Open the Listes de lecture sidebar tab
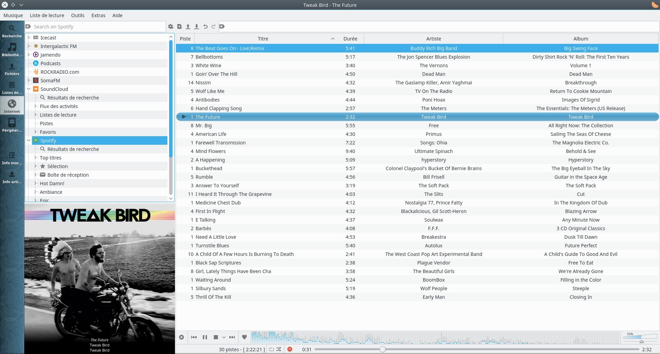 [12, 87]
